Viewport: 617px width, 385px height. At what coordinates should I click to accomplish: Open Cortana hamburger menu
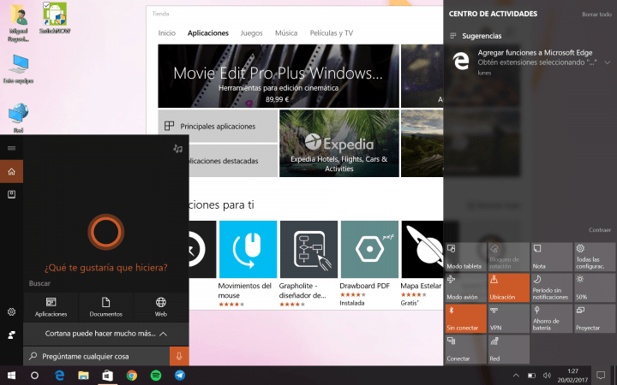(x=11, y=148)
